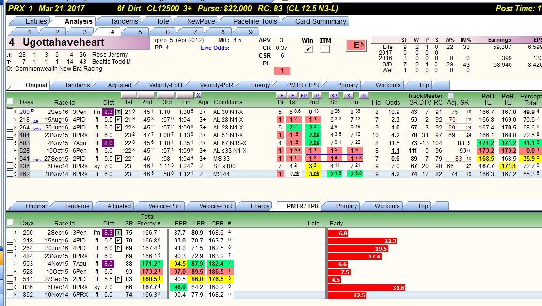Open the Velocity-PoH tab in the upper panel
Viewport: 542px width, 306px height.
click(x=166, y=85)
